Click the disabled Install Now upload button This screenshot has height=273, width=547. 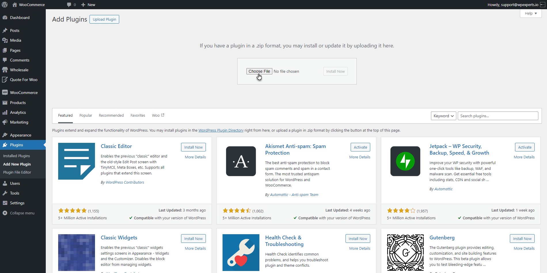pos(335,71)
